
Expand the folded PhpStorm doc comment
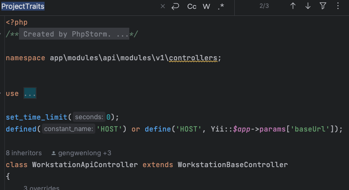tap(74, 34)
